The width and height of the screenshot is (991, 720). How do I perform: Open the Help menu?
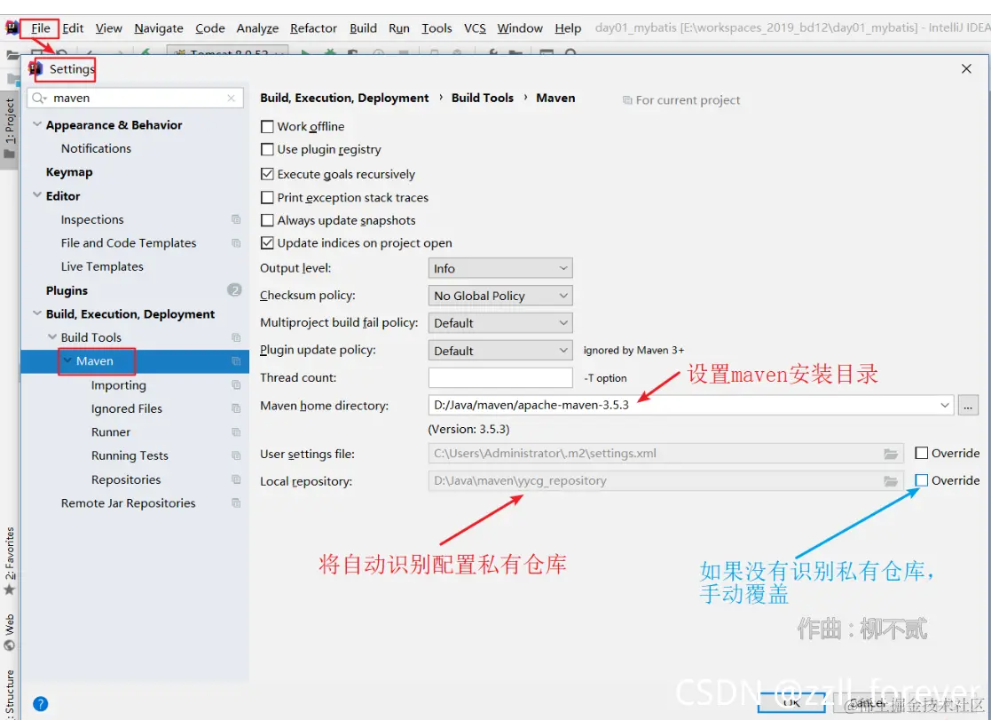pos(568,28)
